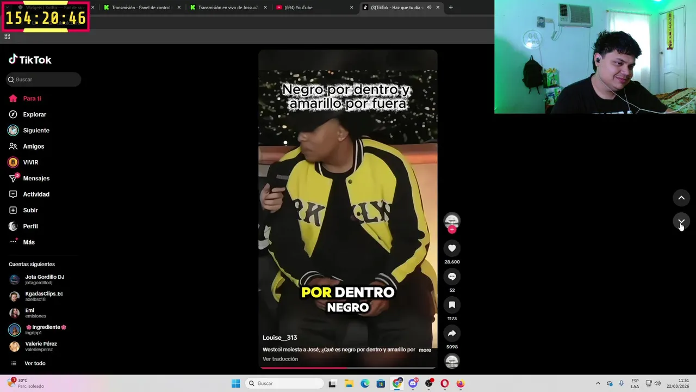Click the Buscar search field in TikTok
696x392 pixels.
(x=43, y=79)
